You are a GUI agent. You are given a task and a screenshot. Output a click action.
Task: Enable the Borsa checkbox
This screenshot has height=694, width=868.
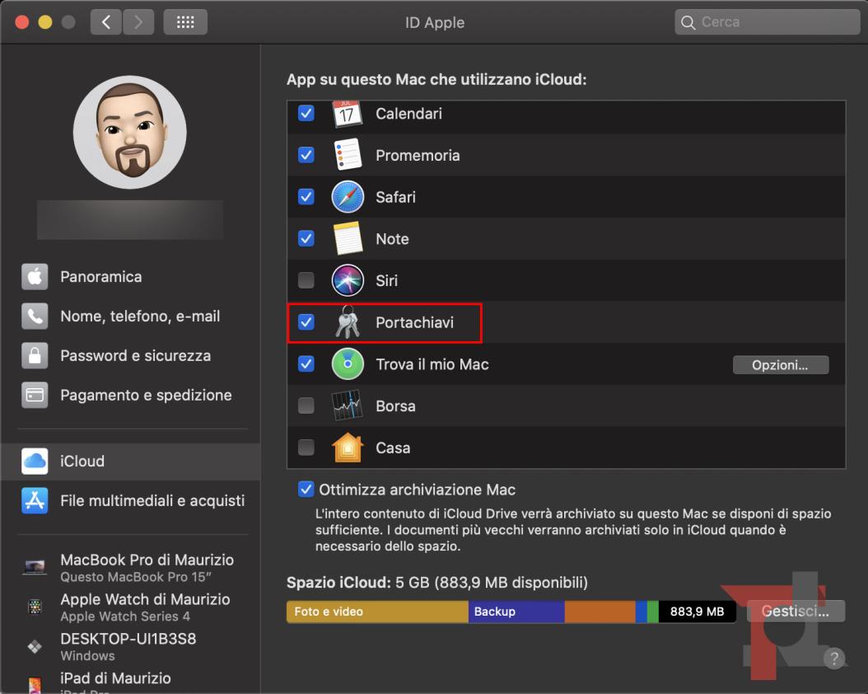[x=306, y=406]
